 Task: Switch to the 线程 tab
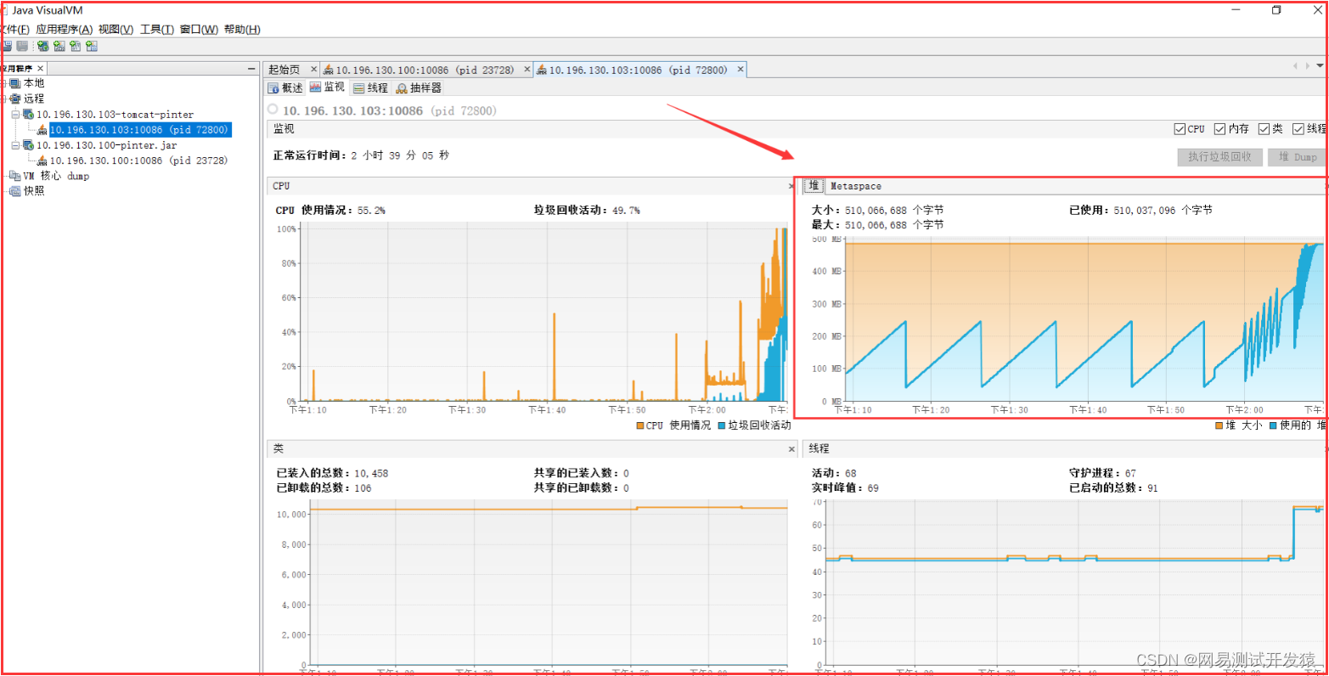(370, 87)
